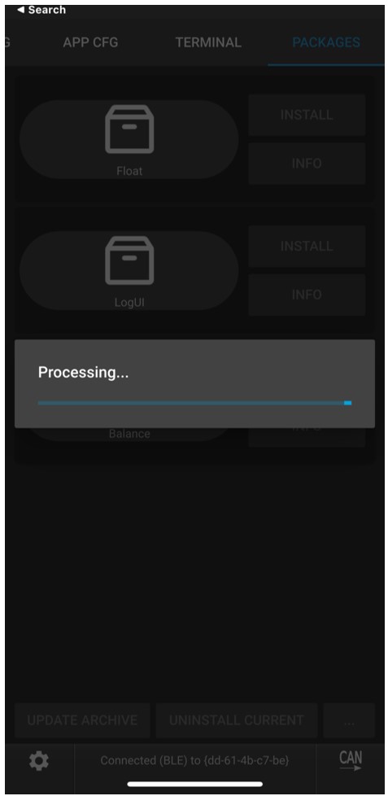This screenshot has width=388, height=796.
Task: Toggle CAN forwarding icon
Action: click(x=351, y=760)
